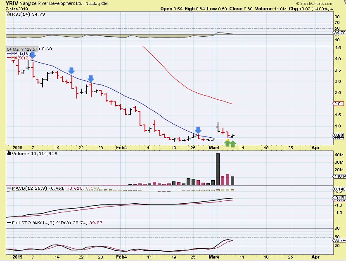Click the small up triangle after Chg value
Image resolution: width=346 pixels, height=261 pixels.
point(332,9)
